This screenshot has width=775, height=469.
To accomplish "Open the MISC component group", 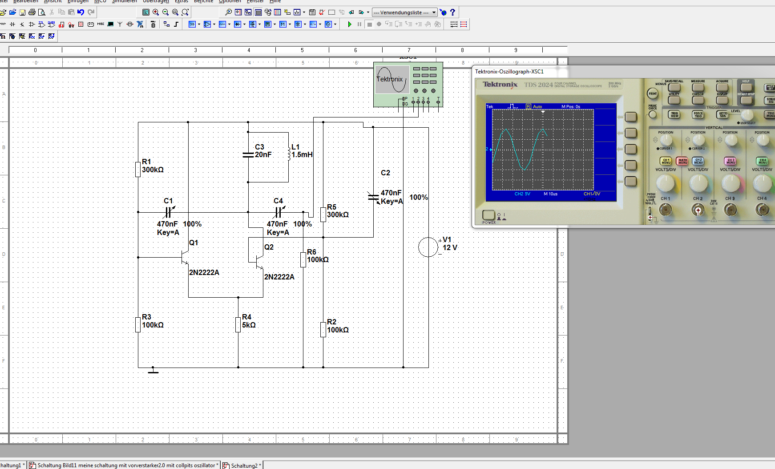I will coord(101,24).
